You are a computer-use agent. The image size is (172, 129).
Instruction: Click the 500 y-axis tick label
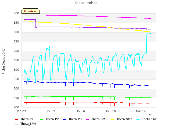pyautogui.click(x=16, y=89)
